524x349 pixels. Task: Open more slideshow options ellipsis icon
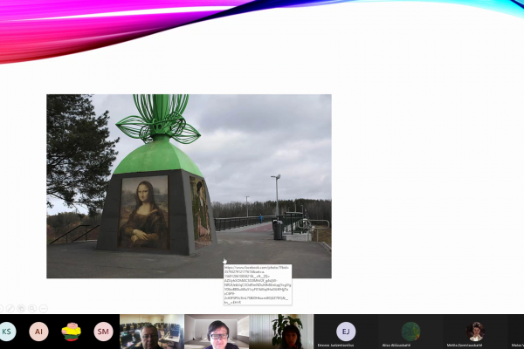pyautogui.click(x=44, y=309)
